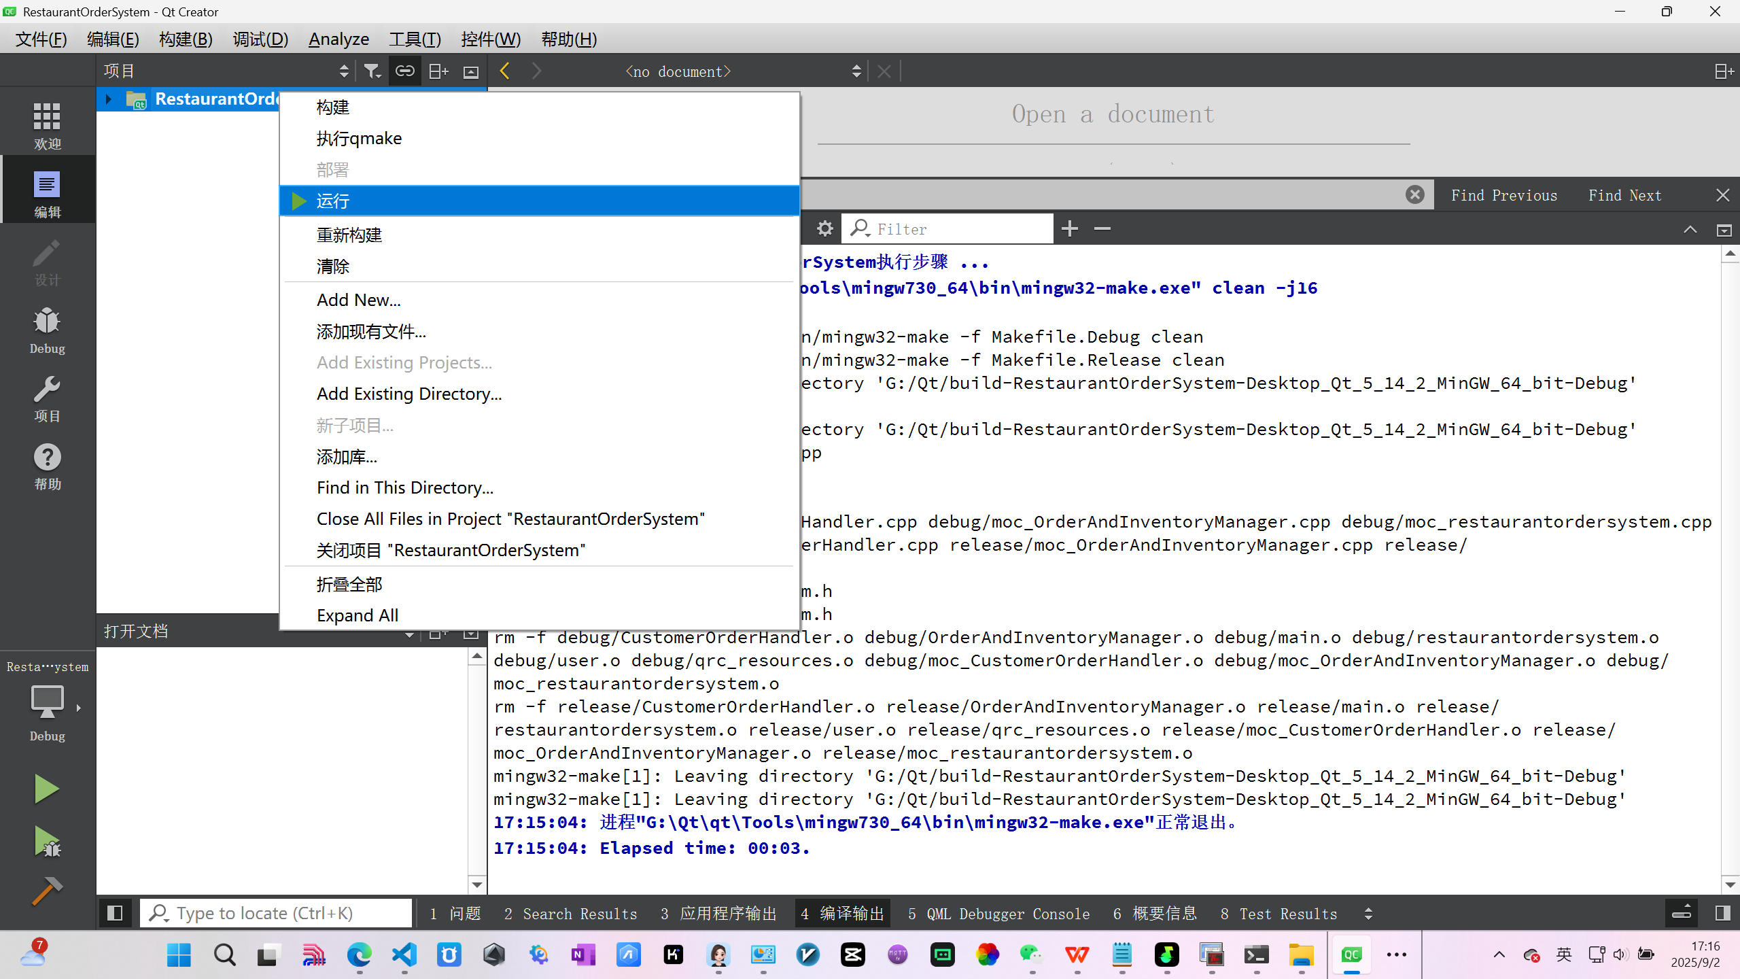Zoom out compile output text

pyautogui.click(x=1102, y=229)
